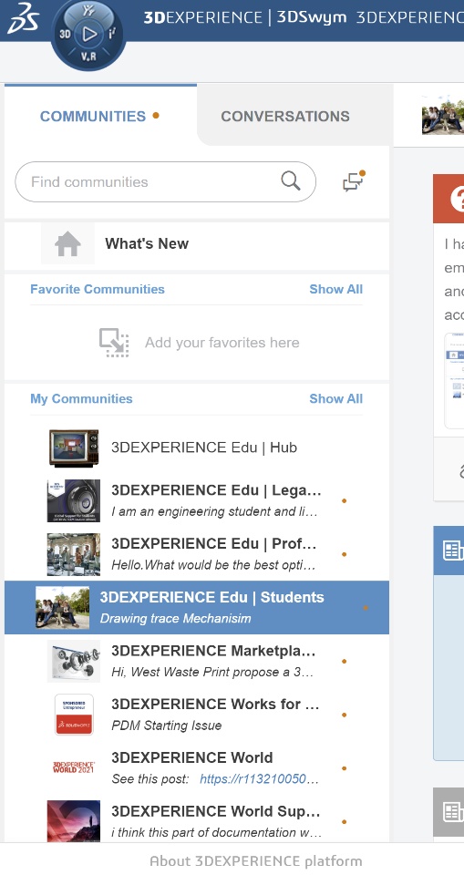Open About 3DEXPERIENCE platform link

pos(256,861)
